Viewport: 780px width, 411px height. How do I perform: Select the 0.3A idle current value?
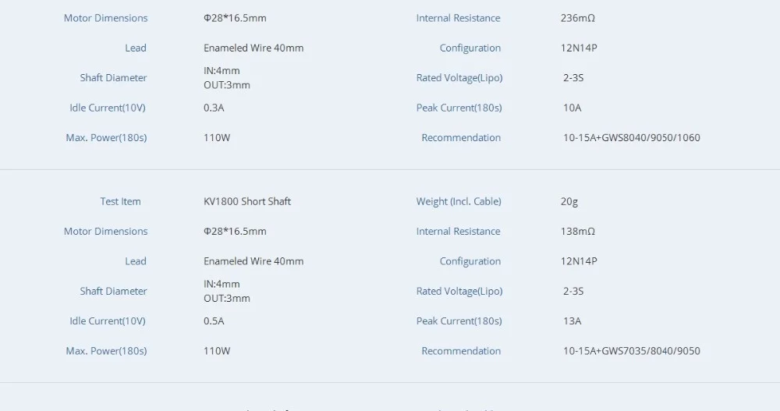click(x=214, y=108)
